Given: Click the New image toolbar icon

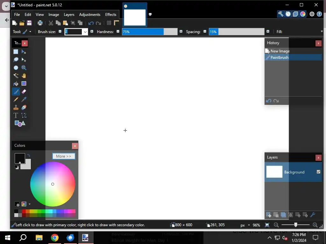Looking at the screenshot, I should click(x=15, y=23).
